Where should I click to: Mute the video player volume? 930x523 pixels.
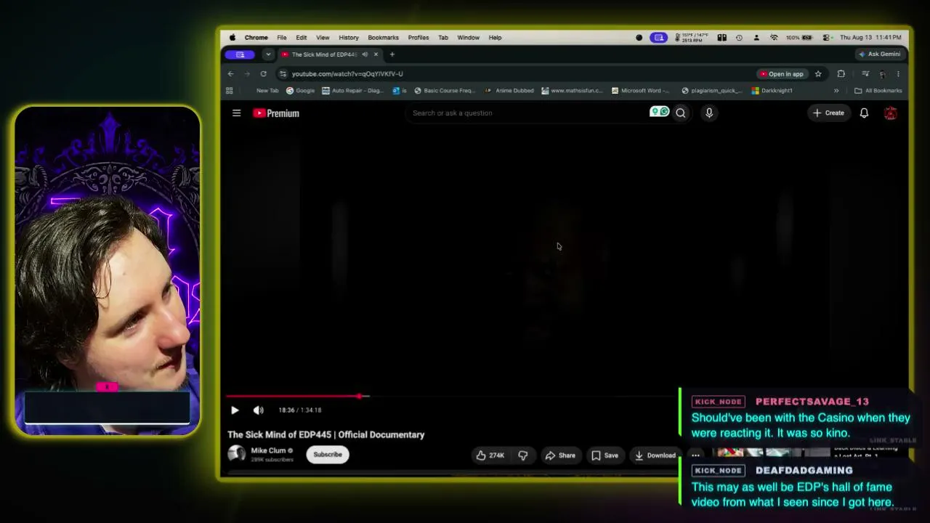pos(258,410)
